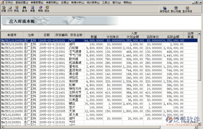Open 预览 (Print Preview) from the toolbar

16,9
